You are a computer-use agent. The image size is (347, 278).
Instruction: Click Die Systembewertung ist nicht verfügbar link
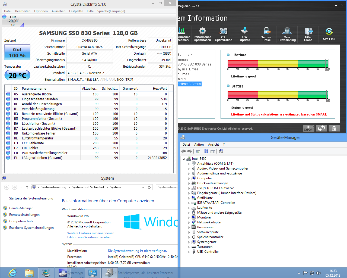point(137,251)
